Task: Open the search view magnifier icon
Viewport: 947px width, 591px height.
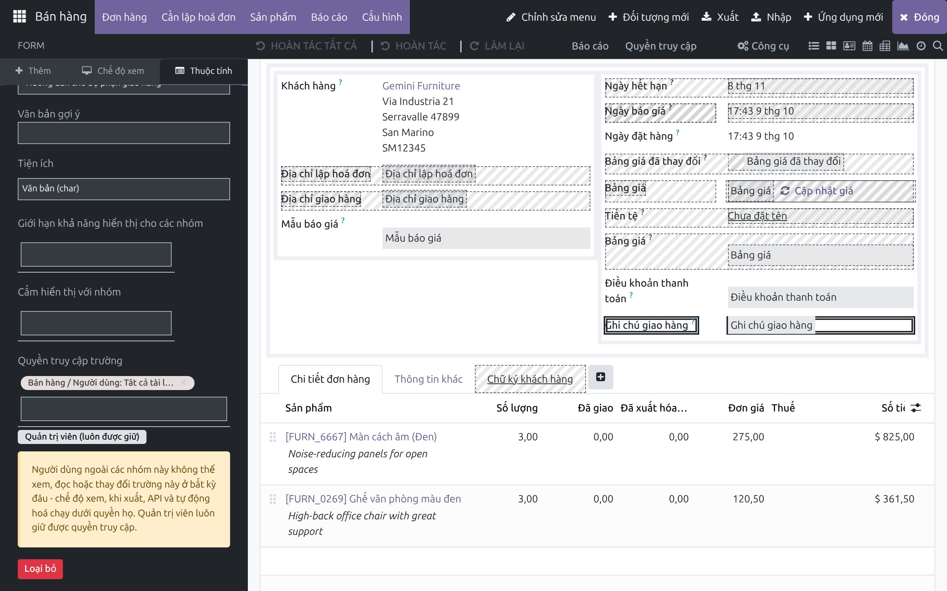Action: (938, 46)
